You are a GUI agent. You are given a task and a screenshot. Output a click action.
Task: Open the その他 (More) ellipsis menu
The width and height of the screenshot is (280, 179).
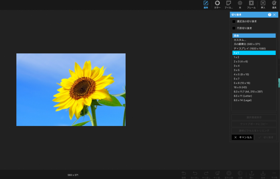pos(274,174)
